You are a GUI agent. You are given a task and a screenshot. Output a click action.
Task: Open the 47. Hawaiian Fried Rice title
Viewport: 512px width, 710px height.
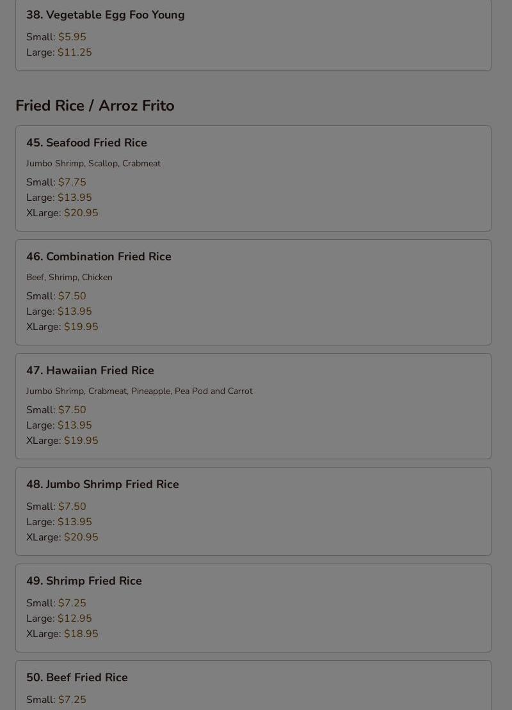pyautogui.click(x=90, y=370)
